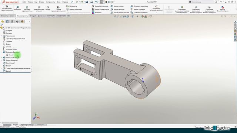Select the DimXpertManager tab icon
This screenshot has height=133, width=237.
[x=17, y=21]
